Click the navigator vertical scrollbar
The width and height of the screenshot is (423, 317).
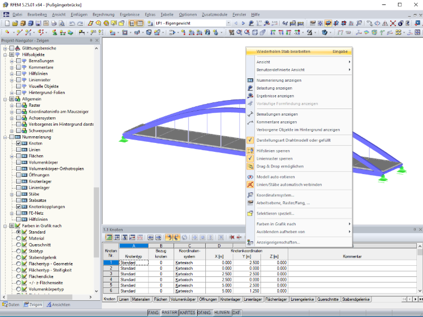click(x=96, y=222)
